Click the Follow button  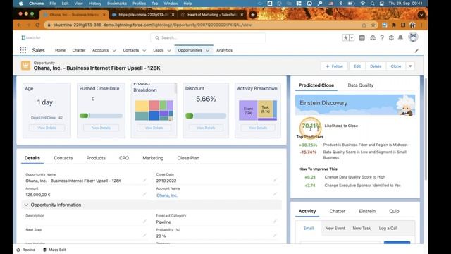pos(334,66)
